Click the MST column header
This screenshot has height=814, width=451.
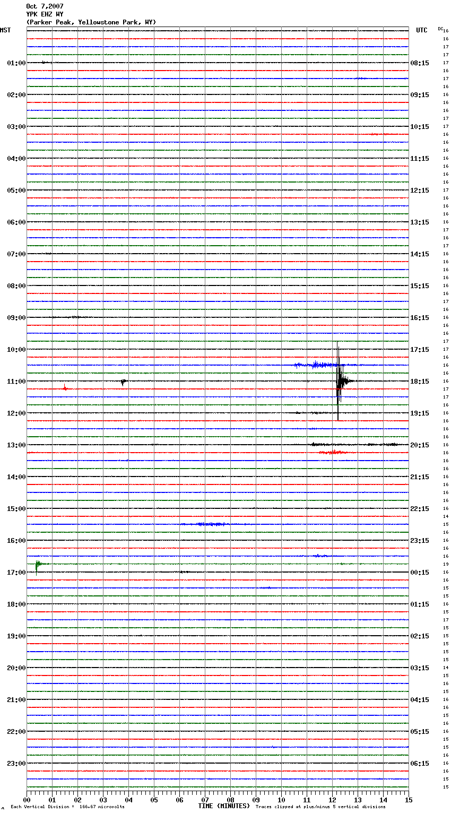[5, 30]
